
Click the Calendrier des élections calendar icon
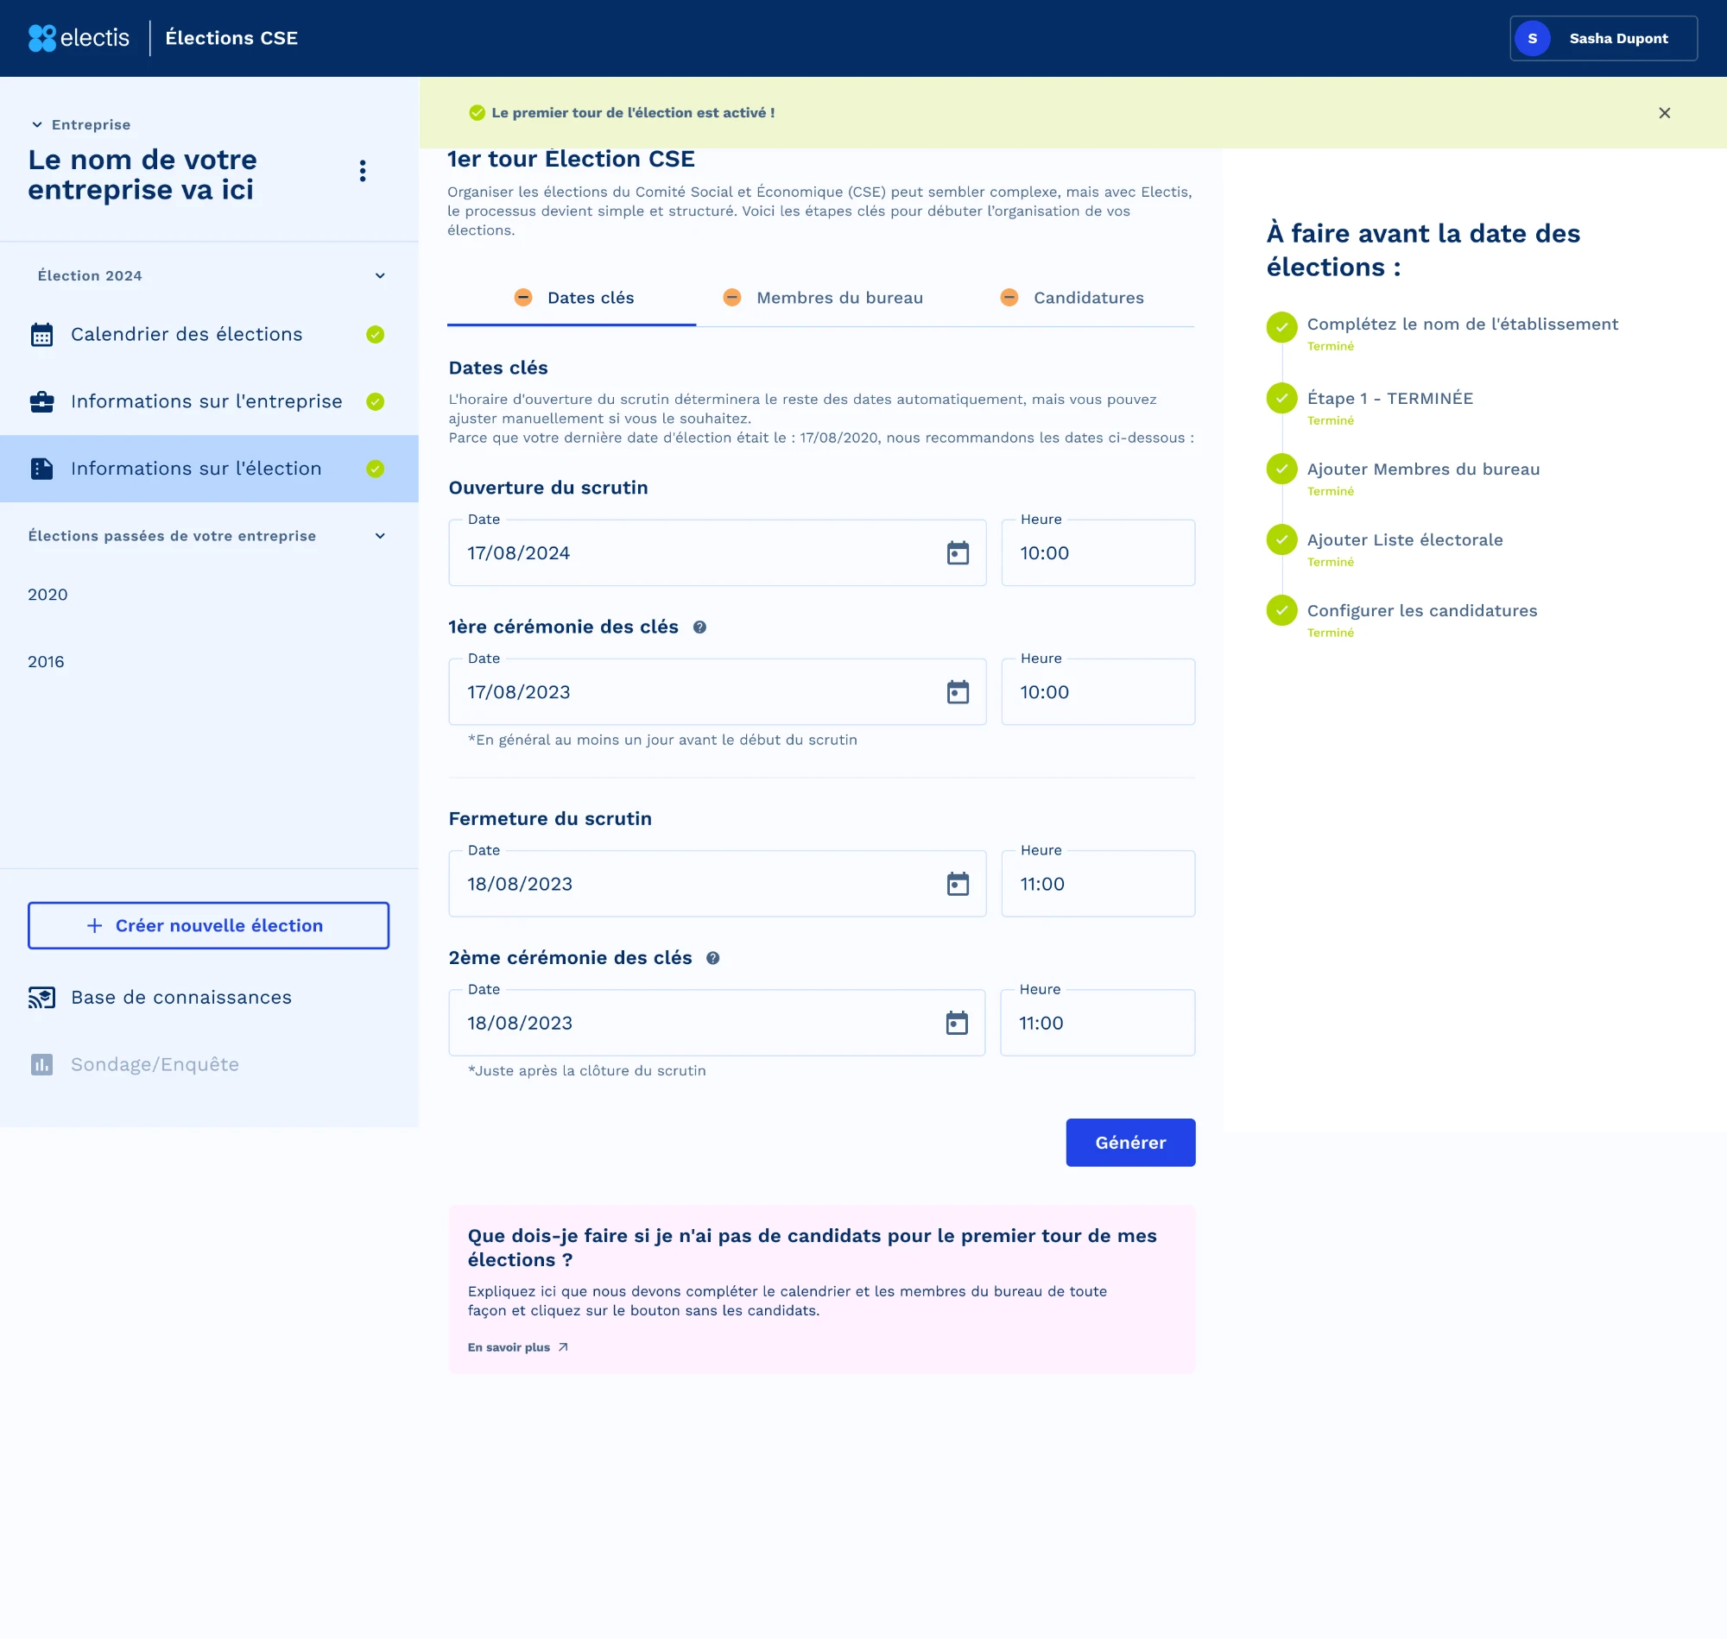(x=42, y=335)
